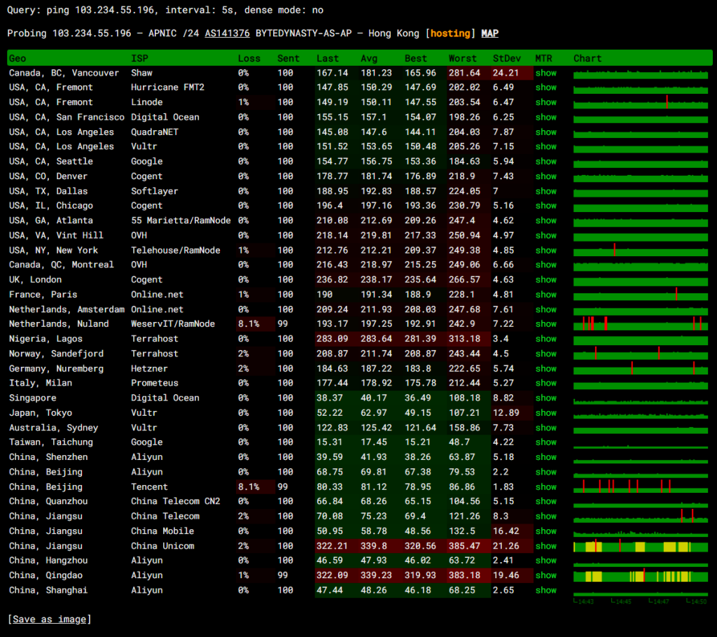This screenshot has width=717, height=637.
Task: Show MTR for Beijing Tencent
Action: 546,487
